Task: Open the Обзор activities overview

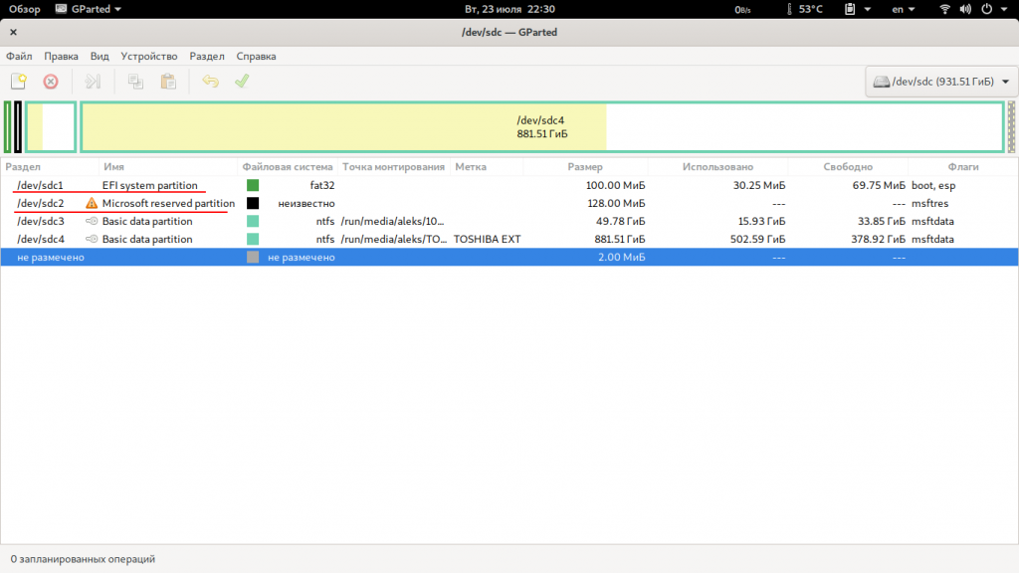Action: pyautogui.click(x=25, y=9)
